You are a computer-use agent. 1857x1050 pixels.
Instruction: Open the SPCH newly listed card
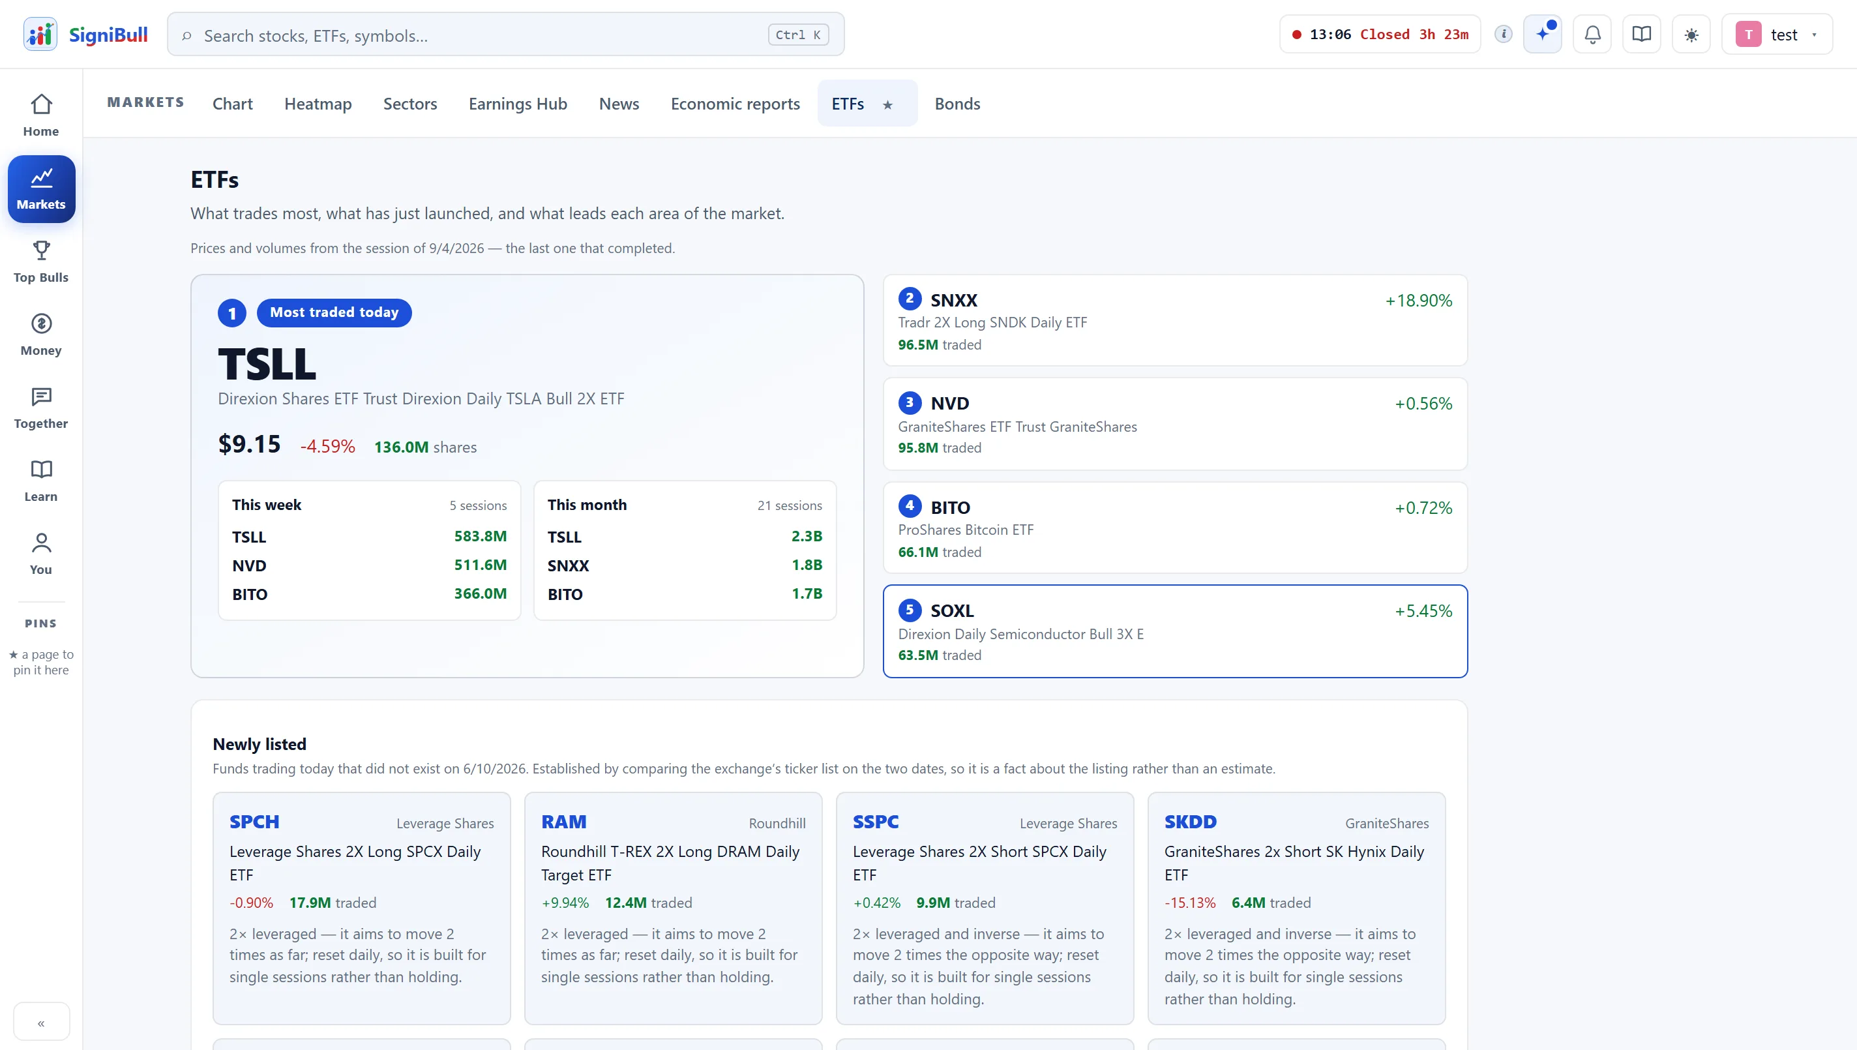(362, 908)
